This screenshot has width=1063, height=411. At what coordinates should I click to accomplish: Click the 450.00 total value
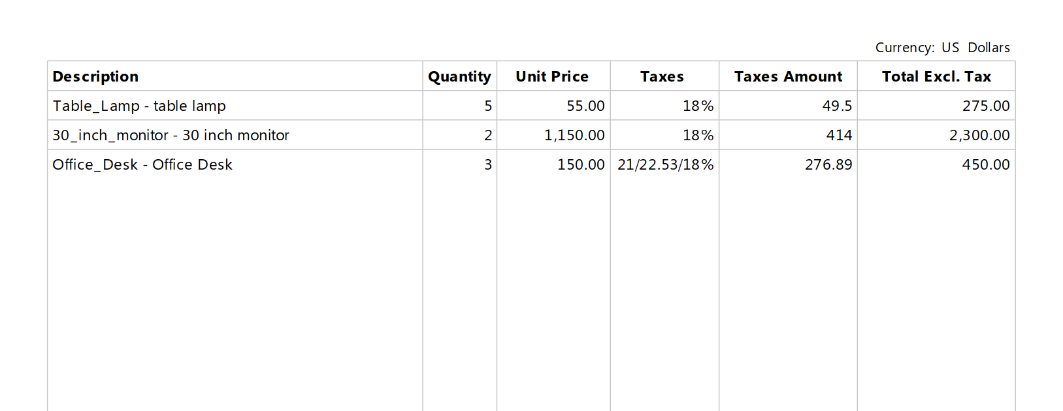click(986, 164)
